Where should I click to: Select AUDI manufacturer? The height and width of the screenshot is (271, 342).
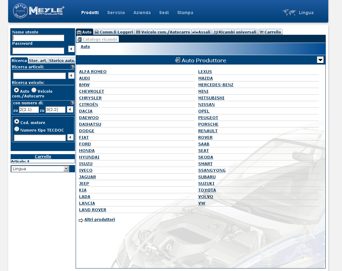(x=85, y=78)
